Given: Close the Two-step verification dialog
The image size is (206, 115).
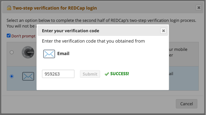Looking at the screenshot, I should point(199,8).
